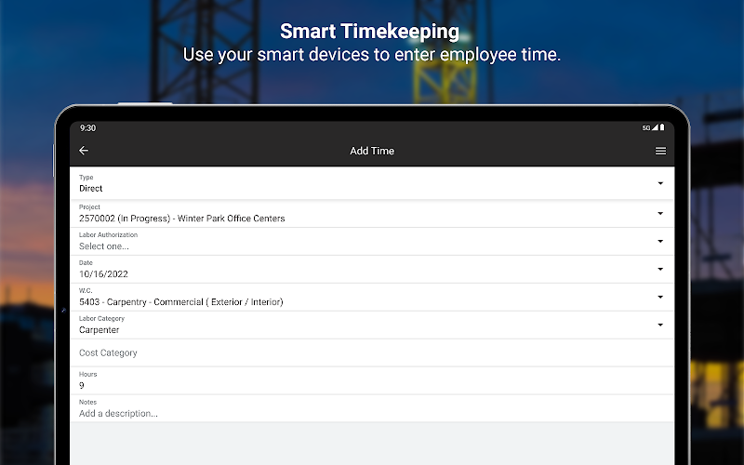
Task: Tap the 5G signal status icon
Action: pyautogui.click(x=649, y=127)
